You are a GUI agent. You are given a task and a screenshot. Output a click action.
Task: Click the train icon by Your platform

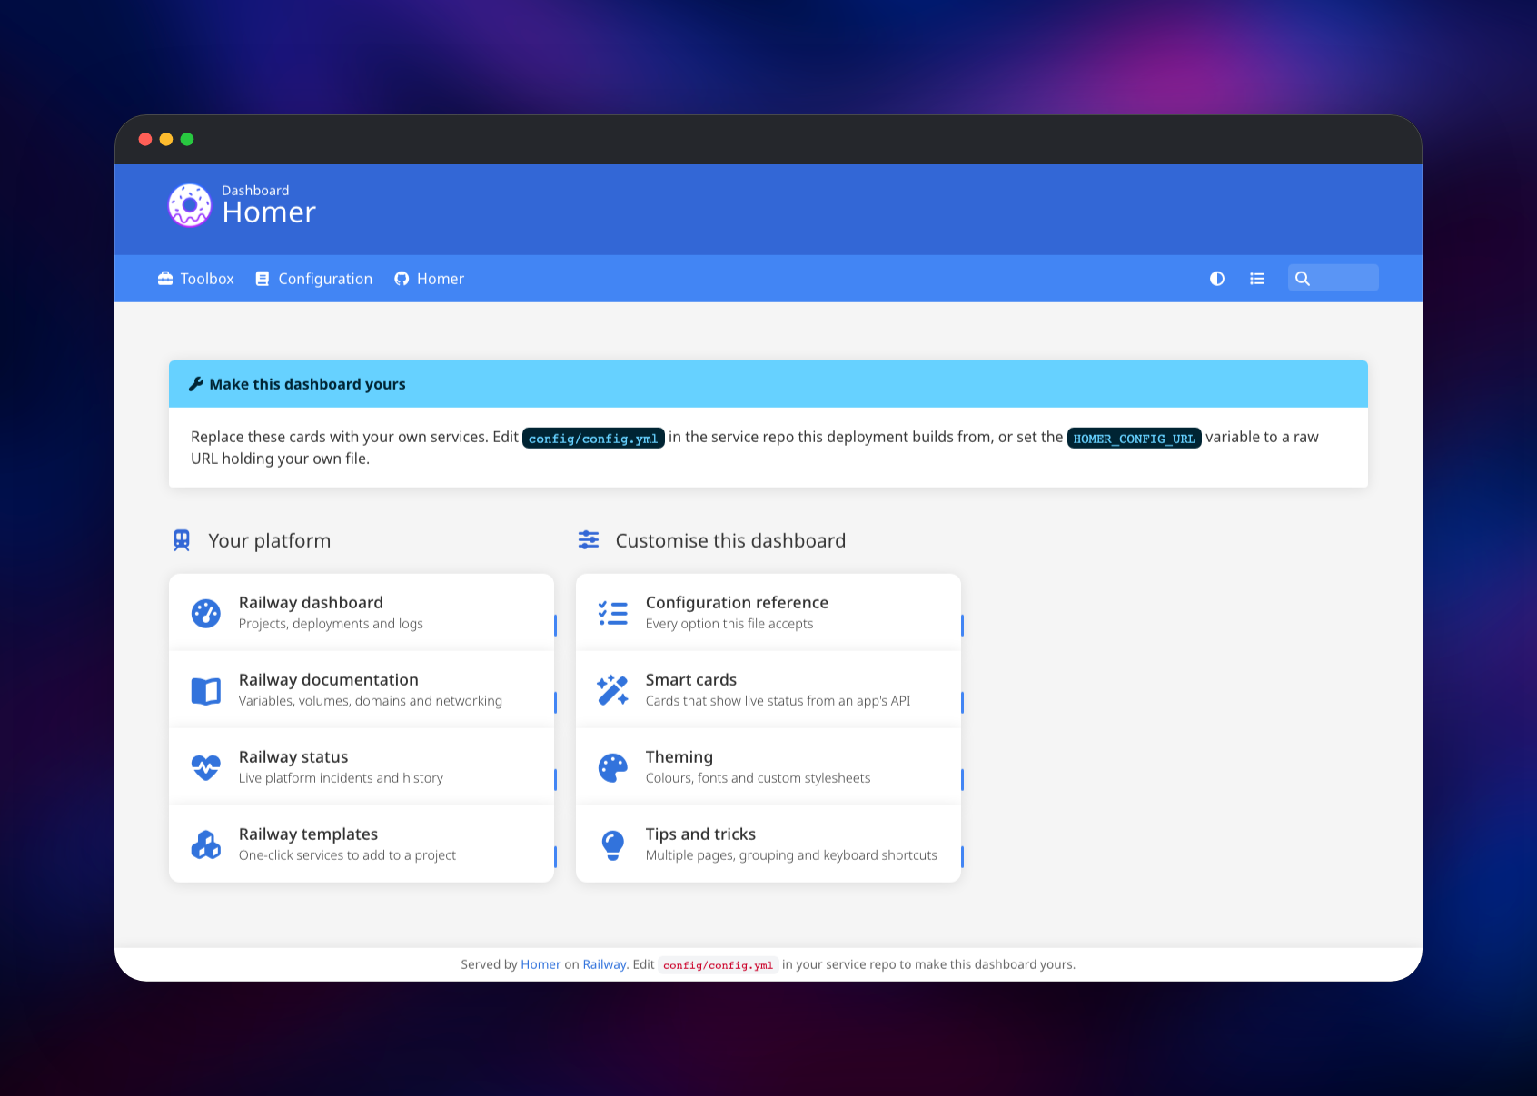(182, 540)
